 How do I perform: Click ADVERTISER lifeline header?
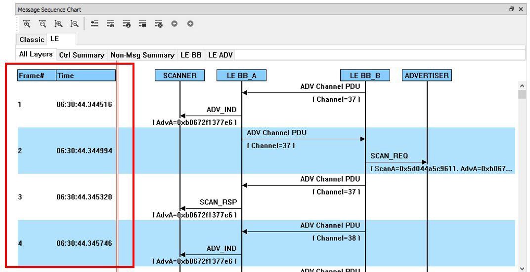coord(427,75)
